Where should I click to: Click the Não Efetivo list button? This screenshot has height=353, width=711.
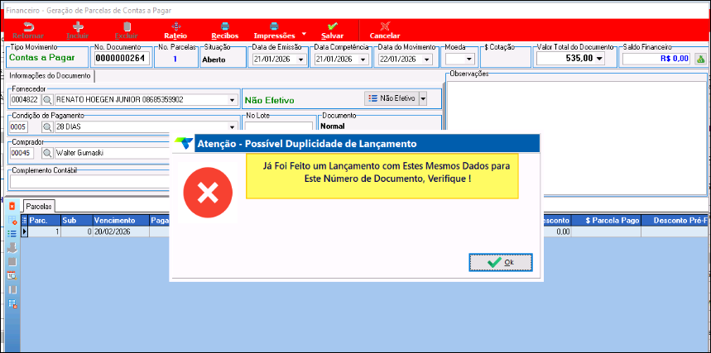392,98
